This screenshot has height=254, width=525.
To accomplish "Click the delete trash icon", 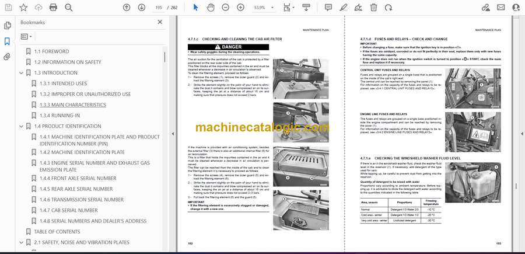I will [374, 8].
